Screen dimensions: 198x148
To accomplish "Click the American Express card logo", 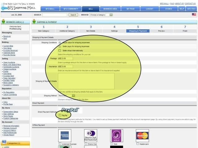I will click(x=65, y=136).
